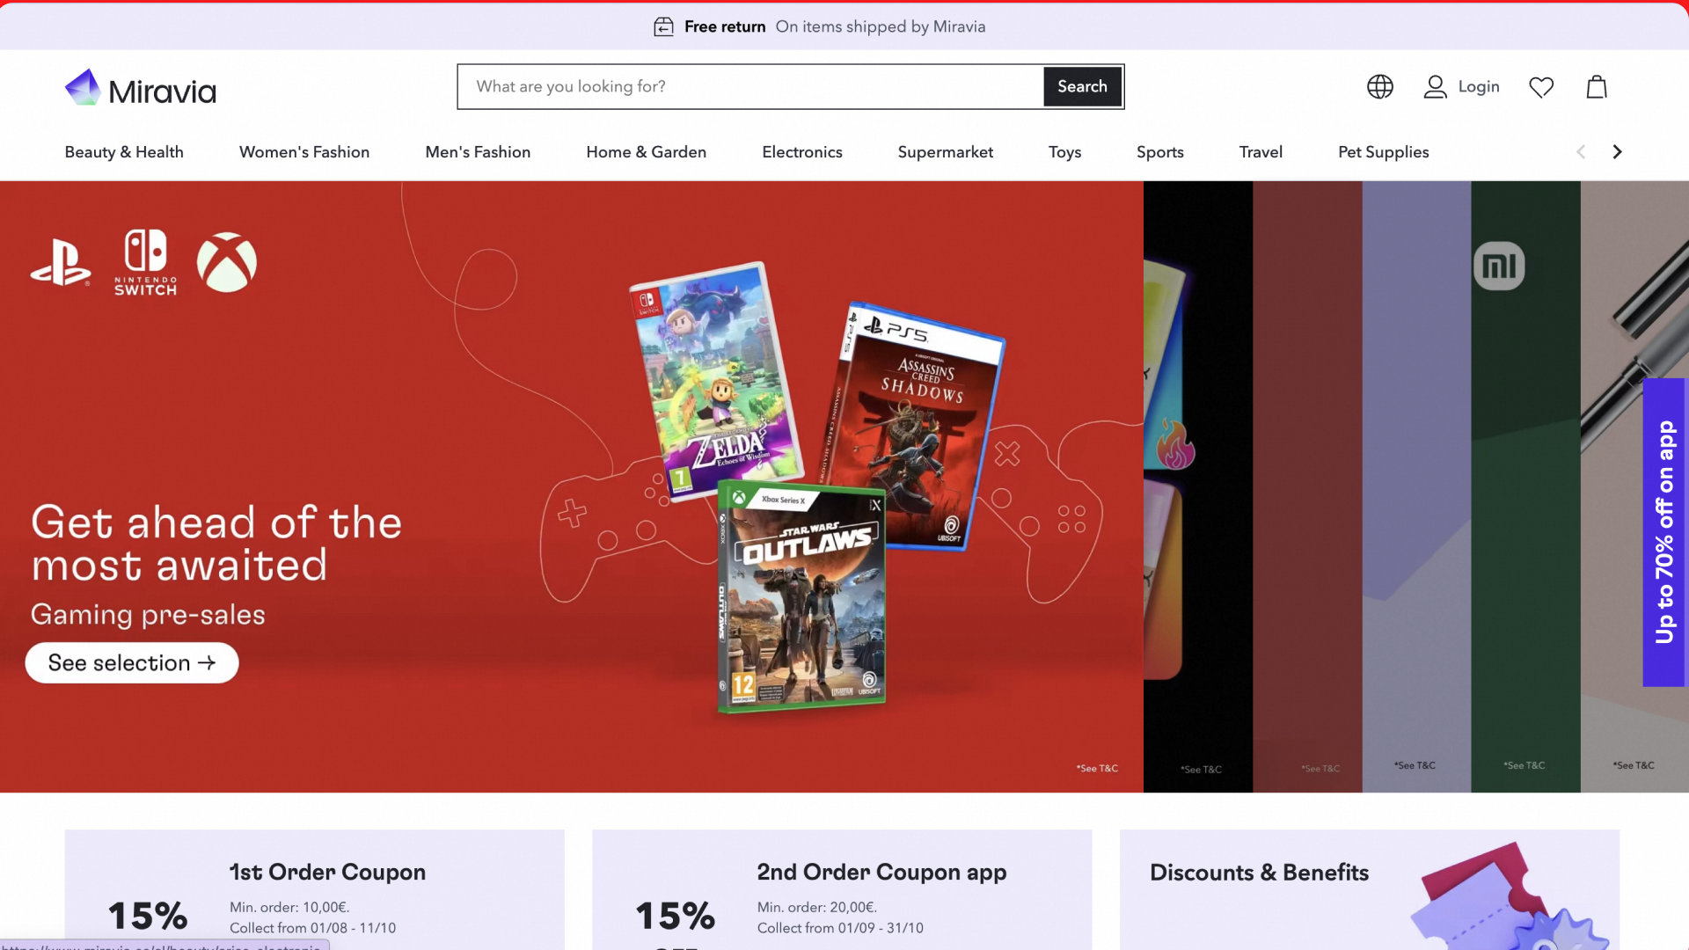
Task: Click the Miravia logo
Action: (141, 88)
